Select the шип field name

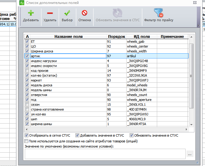[x=34, y=119]
